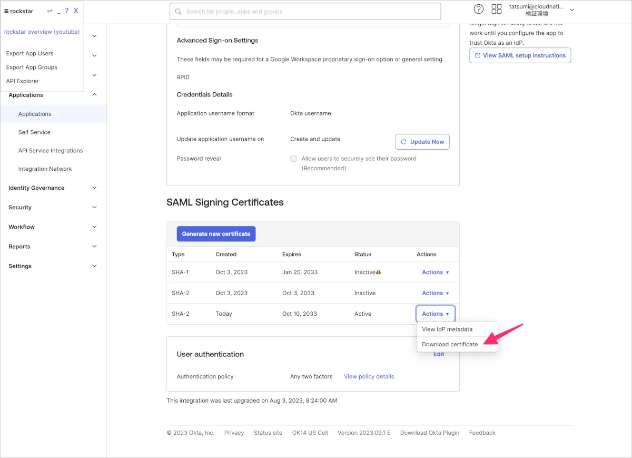Open Actions dropdown for SHA-1 certificate

[435, 272]
